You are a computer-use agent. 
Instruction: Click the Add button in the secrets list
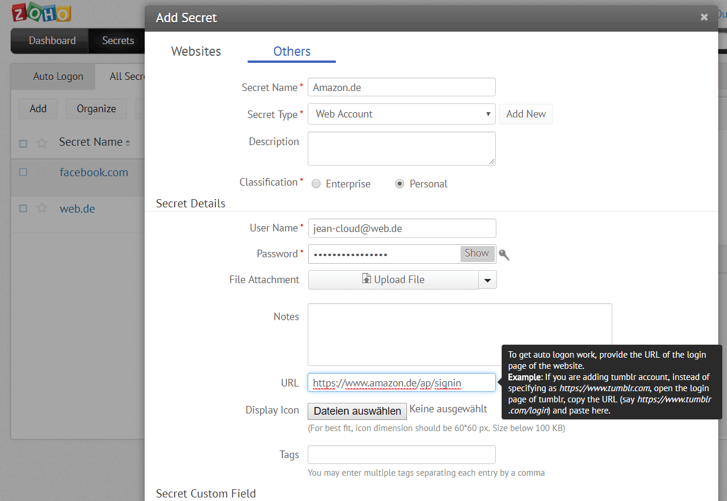(x=38, y=109)
